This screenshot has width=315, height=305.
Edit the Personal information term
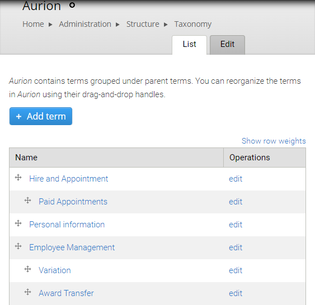236,225
